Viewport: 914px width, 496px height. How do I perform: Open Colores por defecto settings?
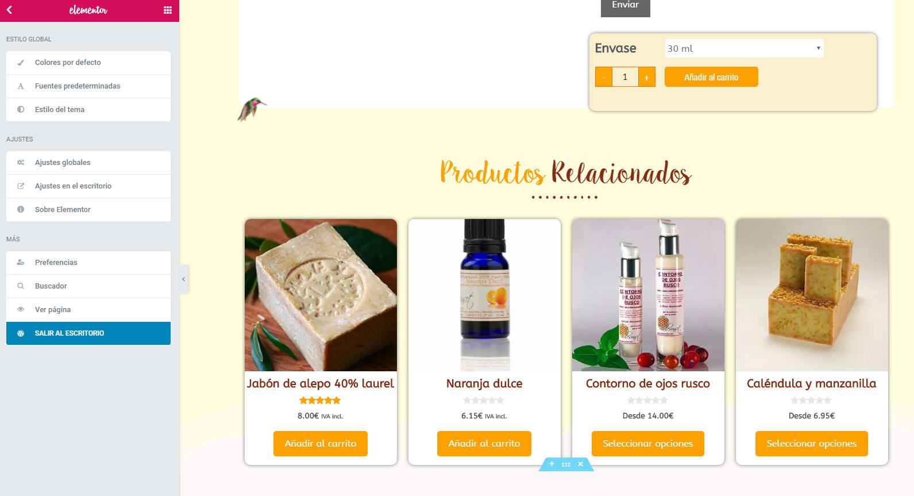point(88,63)
